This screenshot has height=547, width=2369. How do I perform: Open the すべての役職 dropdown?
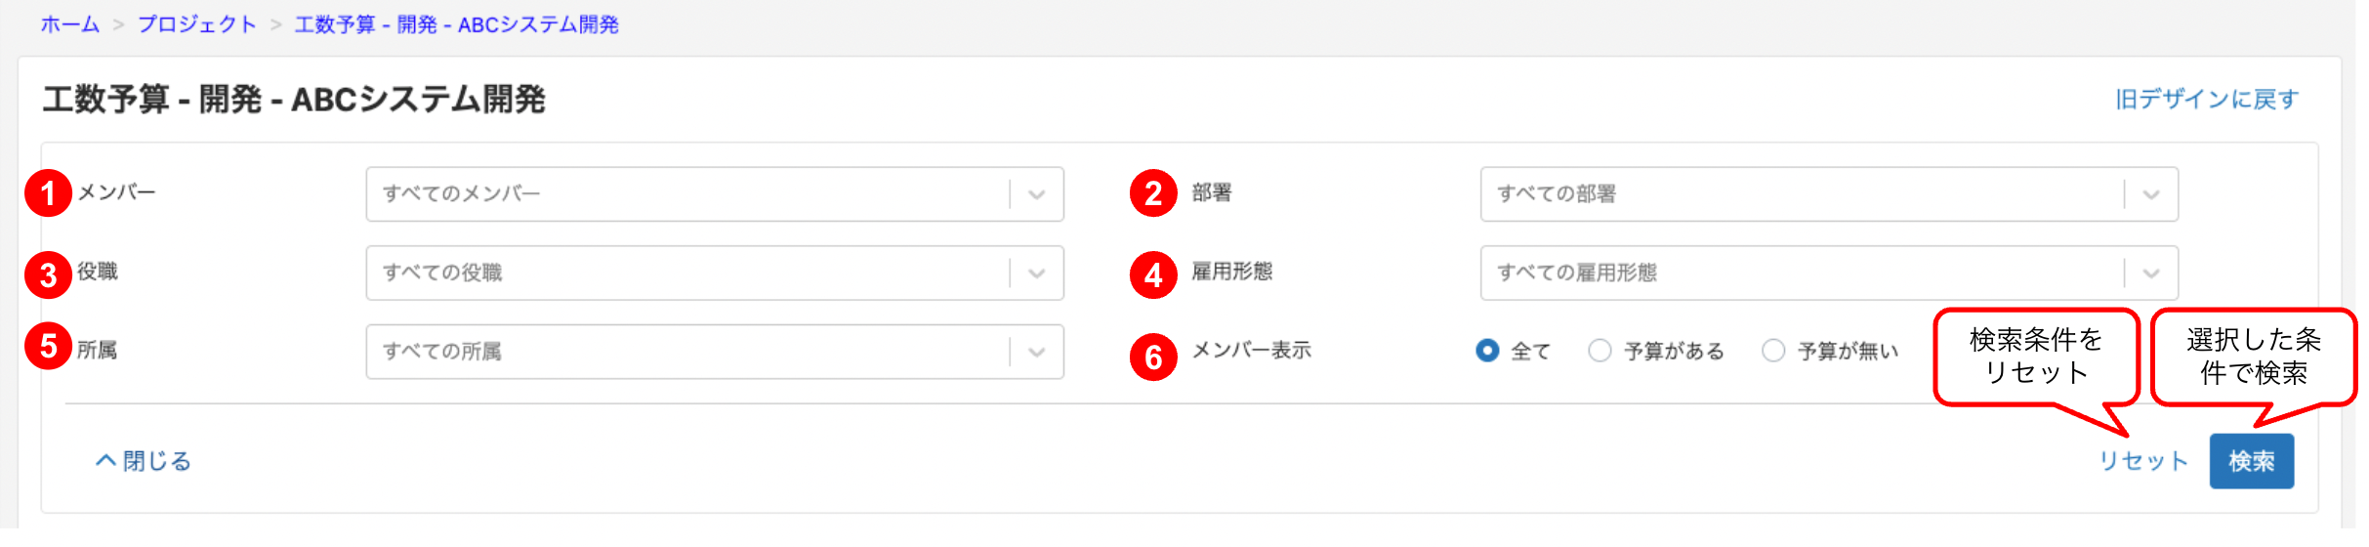(x=715, y=273)
